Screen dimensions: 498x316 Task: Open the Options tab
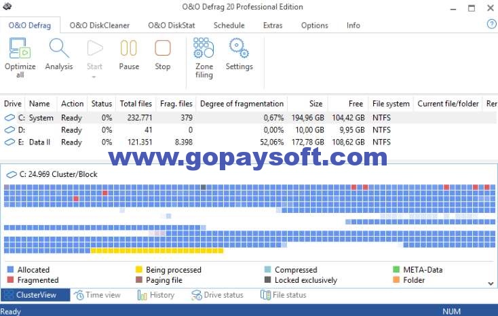(x=314, y=25)
